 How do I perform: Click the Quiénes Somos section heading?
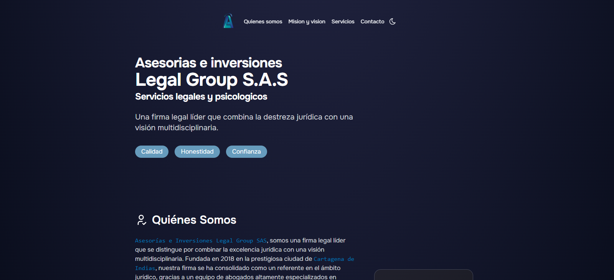coord(194,220)
